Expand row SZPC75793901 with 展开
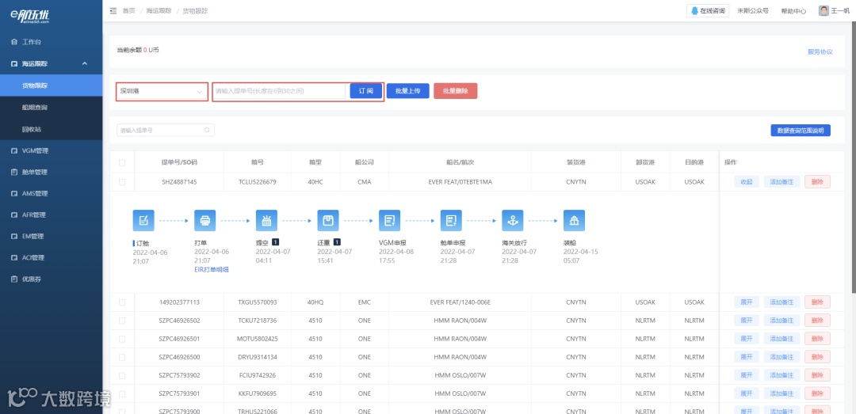The height and width of the screenshot is (414, 856). [747, 394]
